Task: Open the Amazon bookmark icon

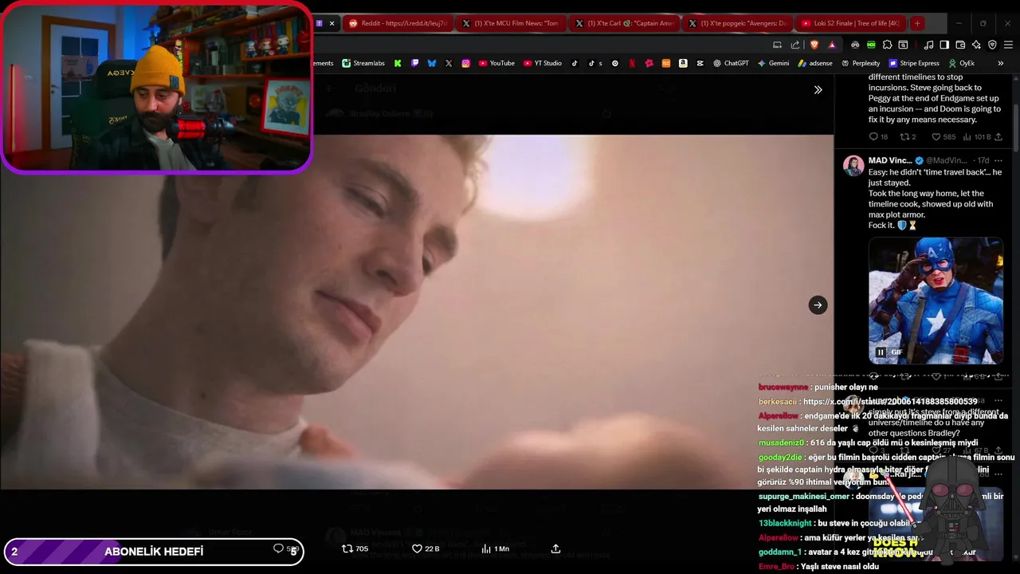Action: pyautogui.click(x=683, y=63)
